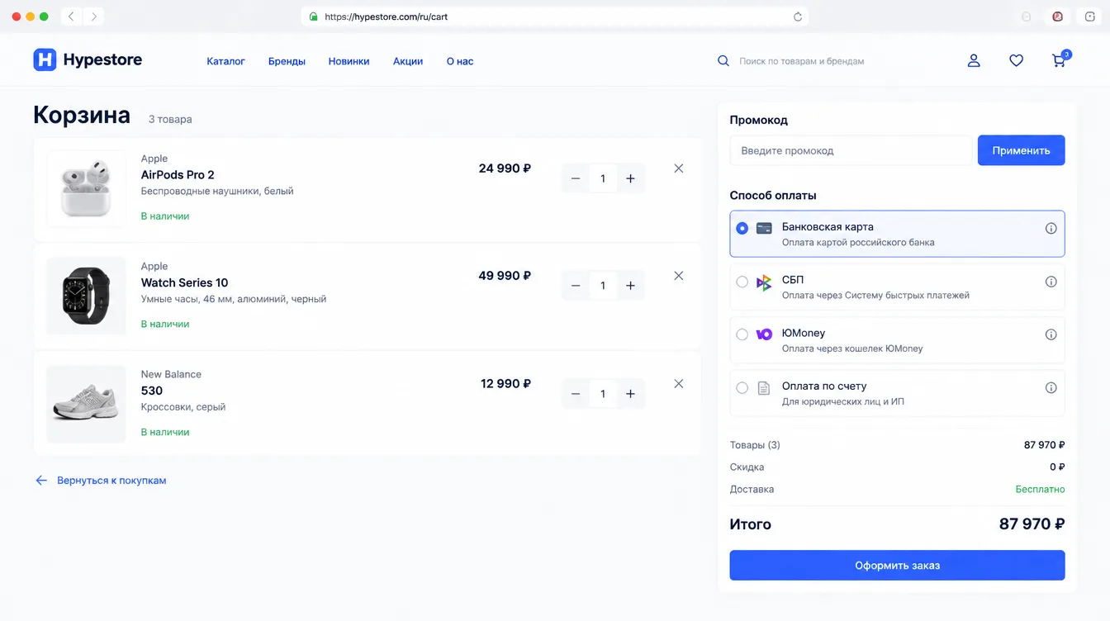
Task: Show info icon for Оплата по счету
Action: [1051, 387]
